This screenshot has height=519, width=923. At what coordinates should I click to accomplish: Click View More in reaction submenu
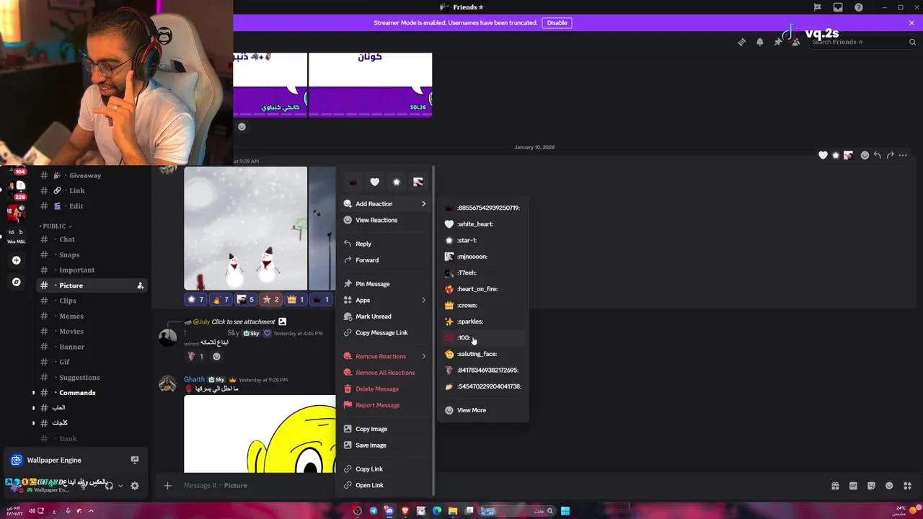(483, 410)
